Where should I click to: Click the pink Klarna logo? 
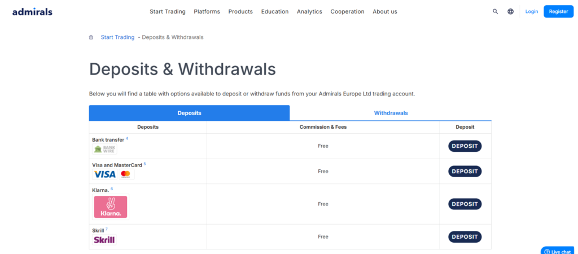coord(111,207)
